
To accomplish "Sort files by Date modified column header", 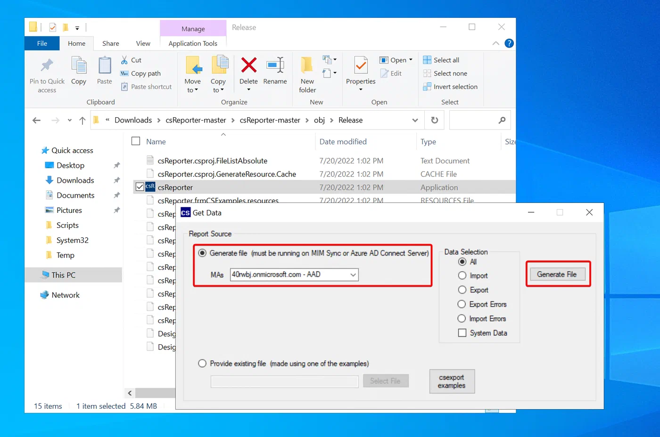I will pos(343,142).
